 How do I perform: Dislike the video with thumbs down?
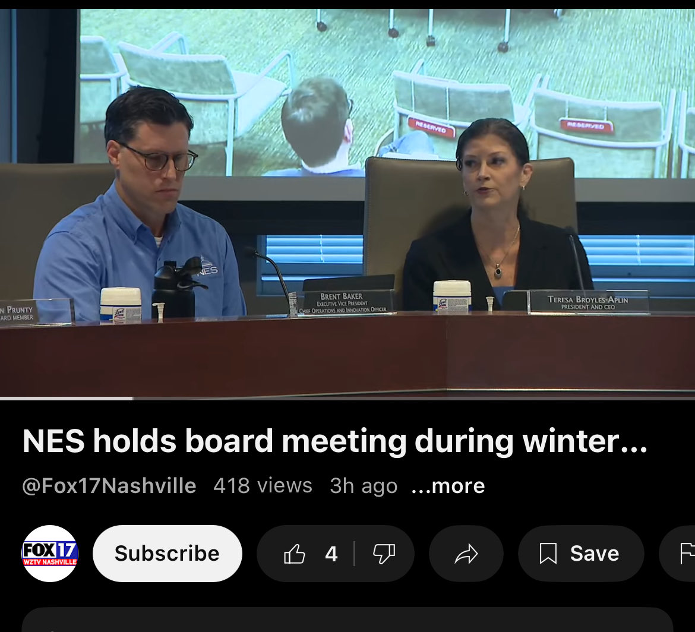pos(384,554)
